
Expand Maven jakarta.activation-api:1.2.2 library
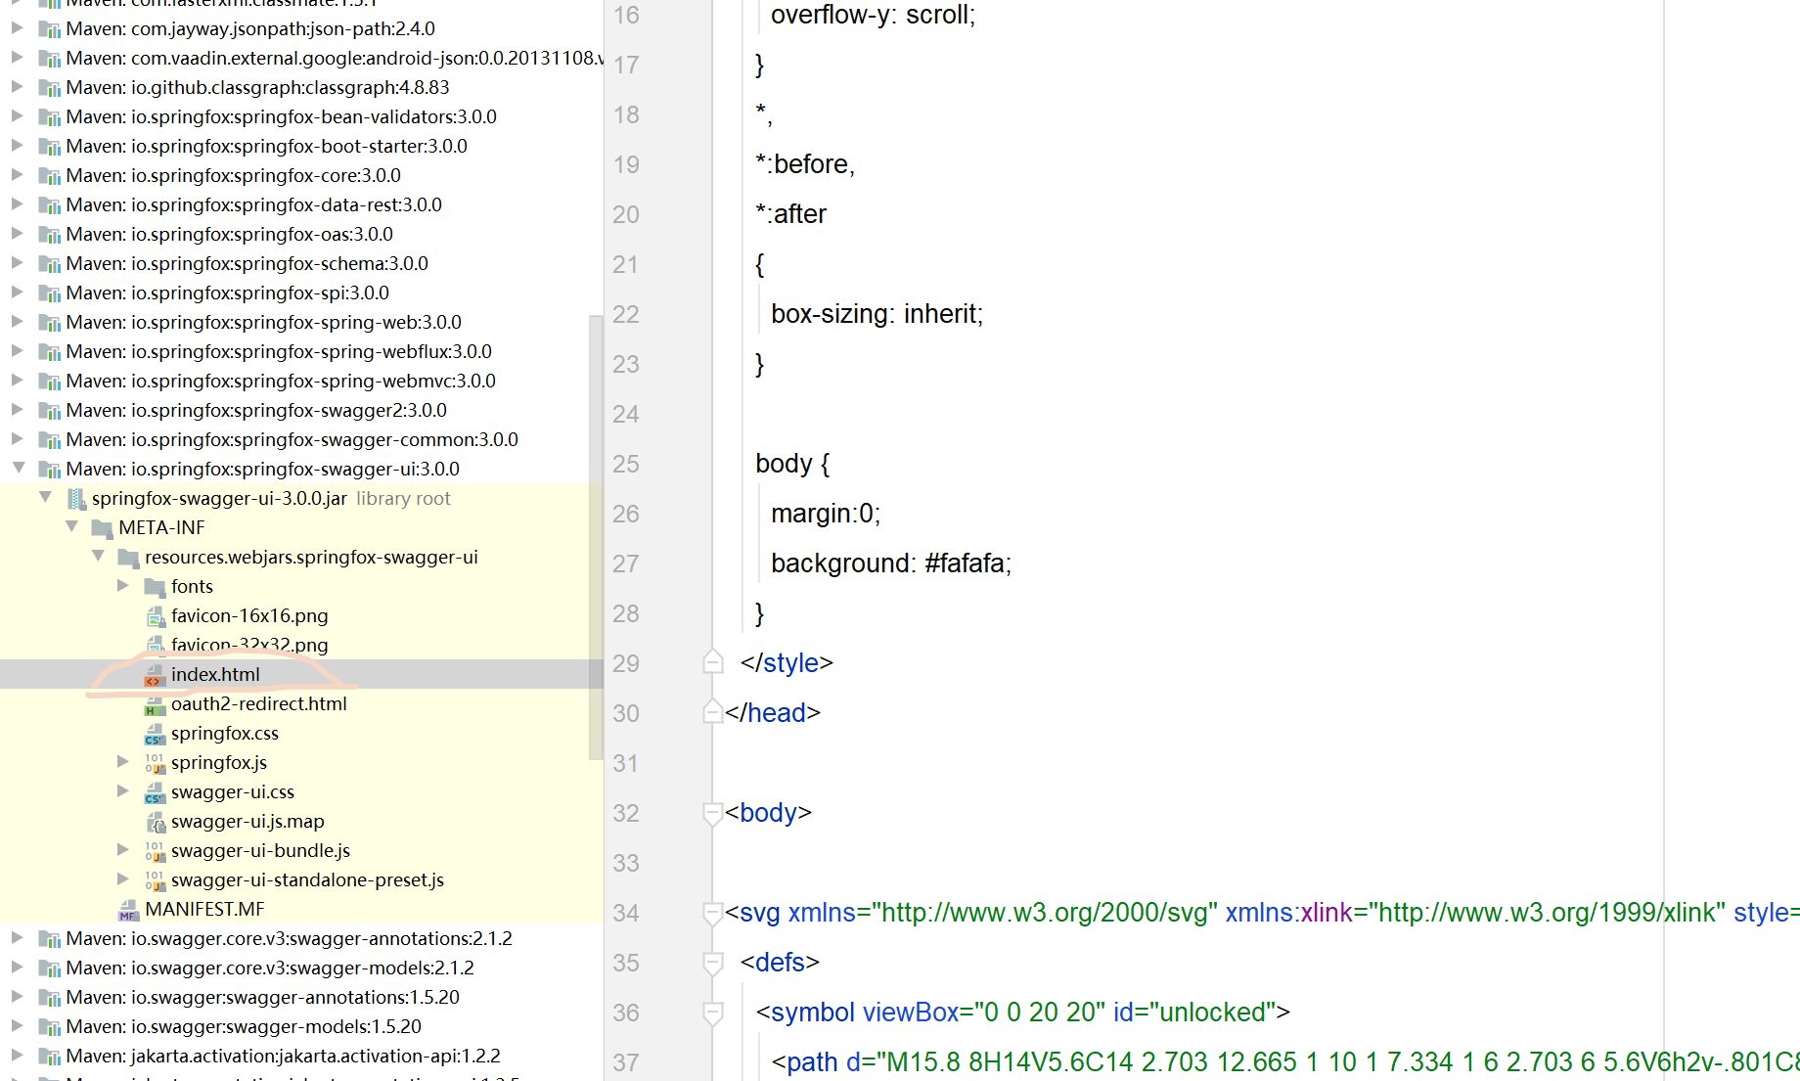[18, 1055]
